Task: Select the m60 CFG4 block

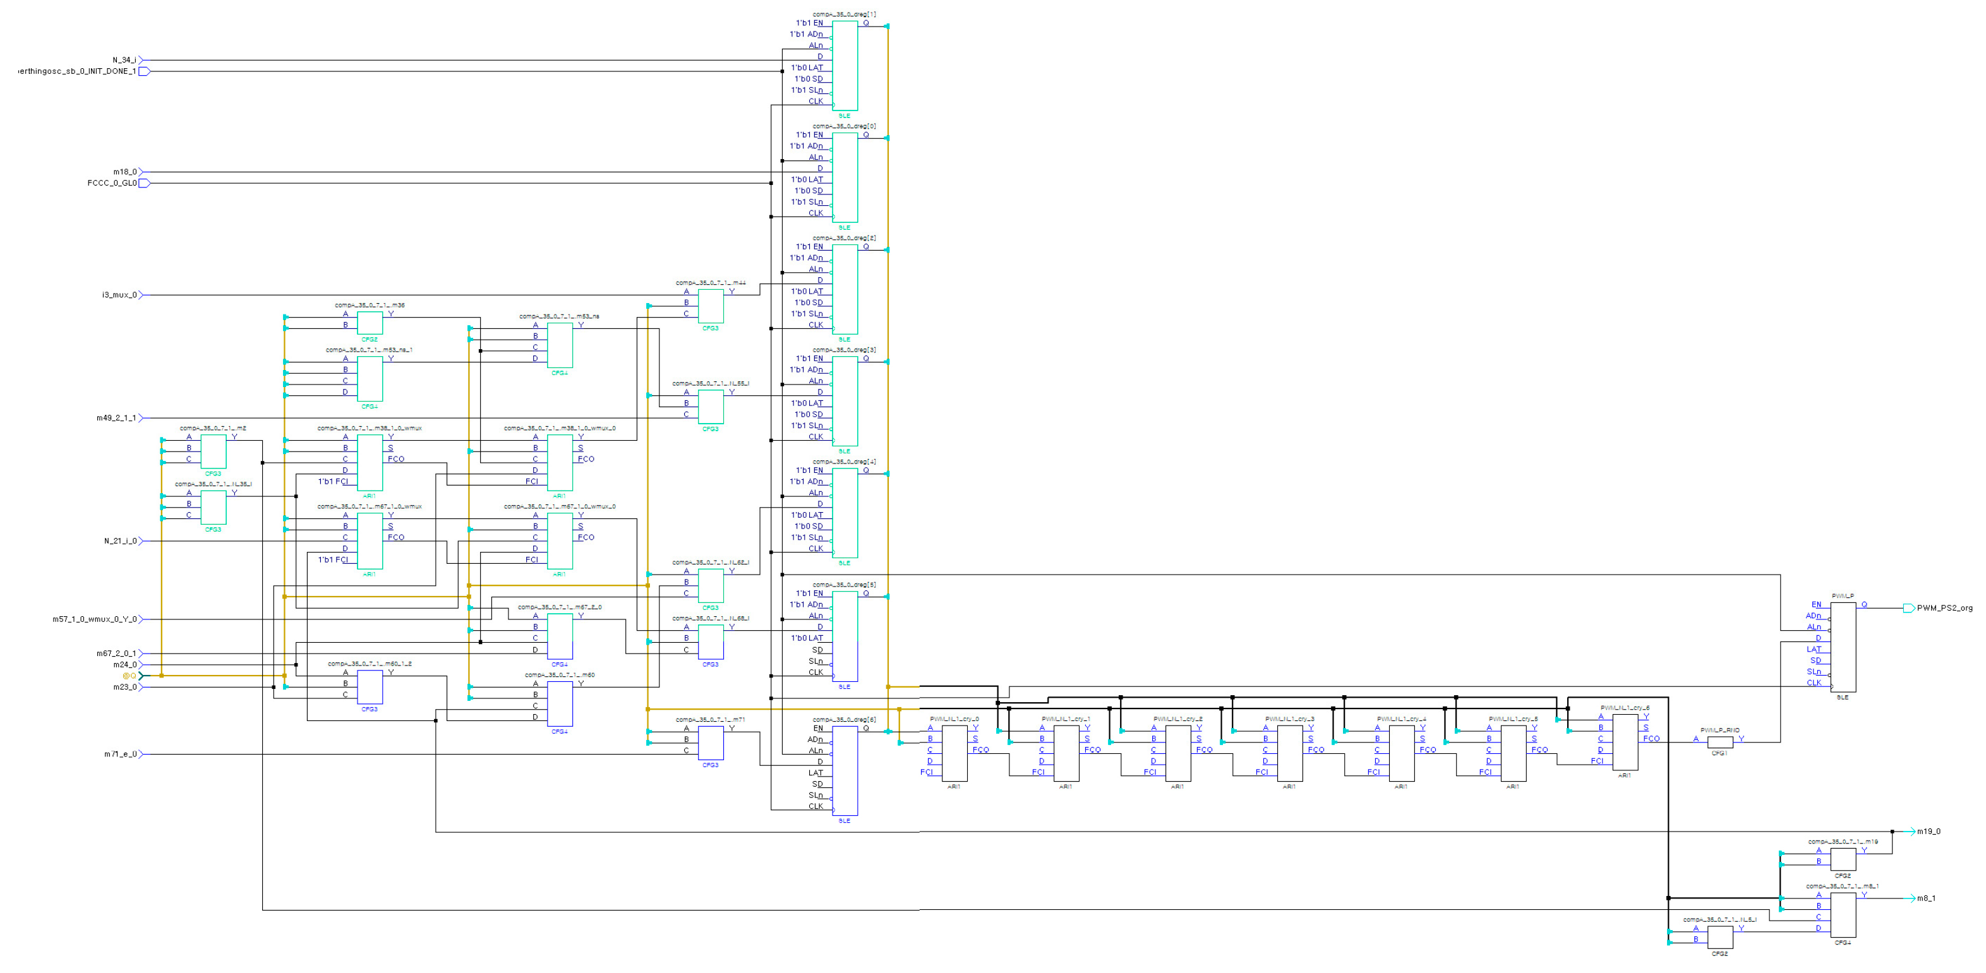Action: pyautogui.click(x=560, y=703)
